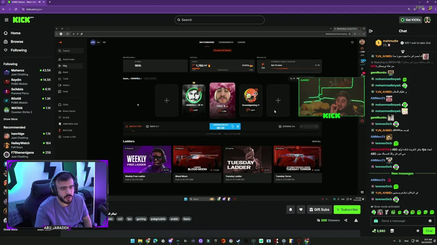437x245 pixels.
Task: Open emoji picker in chat input
Action: [x=430, y=221]
